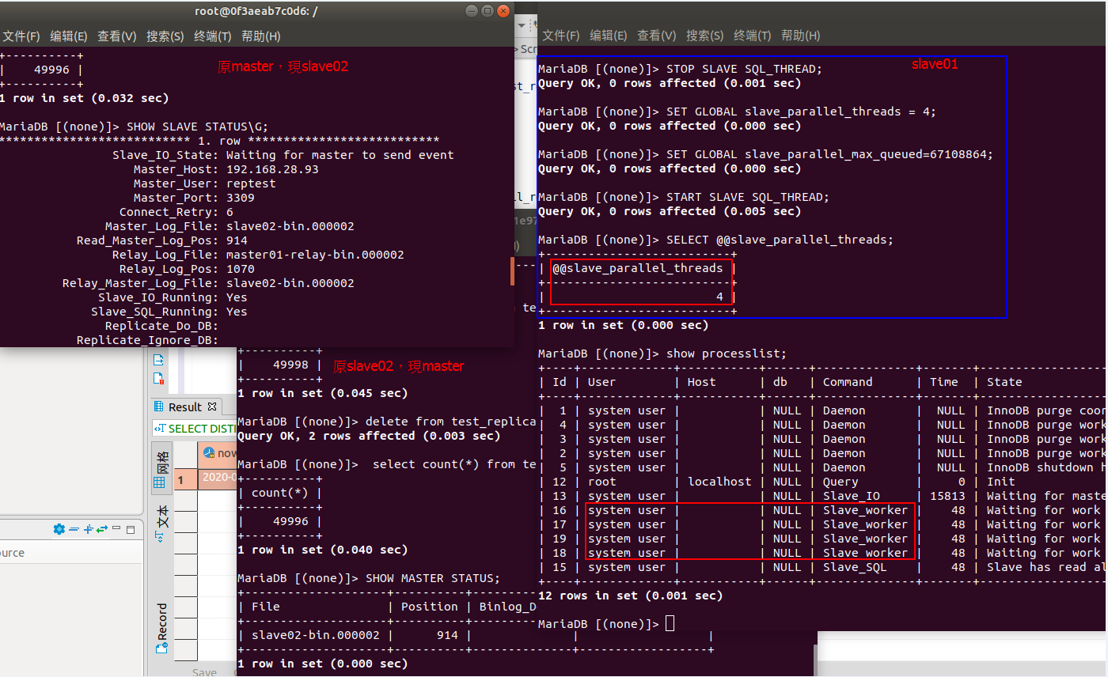Switch to 网格 grid view mode
The image size is (1108, 677).
(161, 468)
